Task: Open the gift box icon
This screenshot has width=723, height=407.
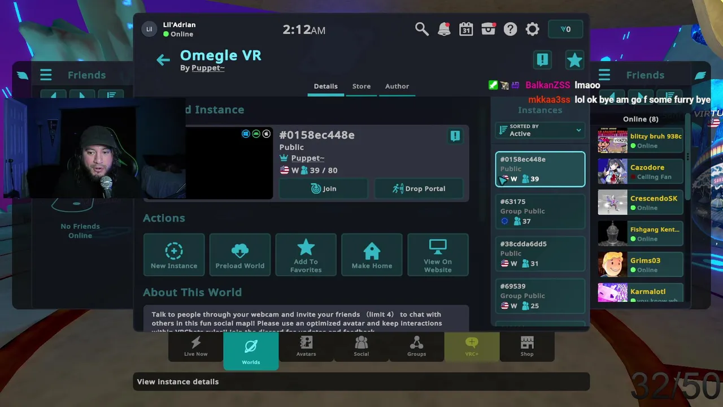Action: [x=488, y=29]
